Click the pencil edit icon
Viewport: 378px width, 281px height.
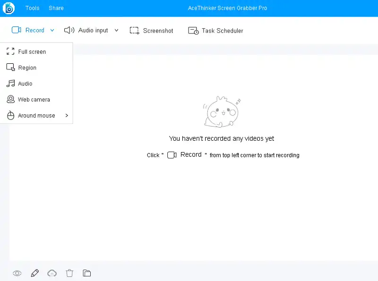[x=34, y=273]
